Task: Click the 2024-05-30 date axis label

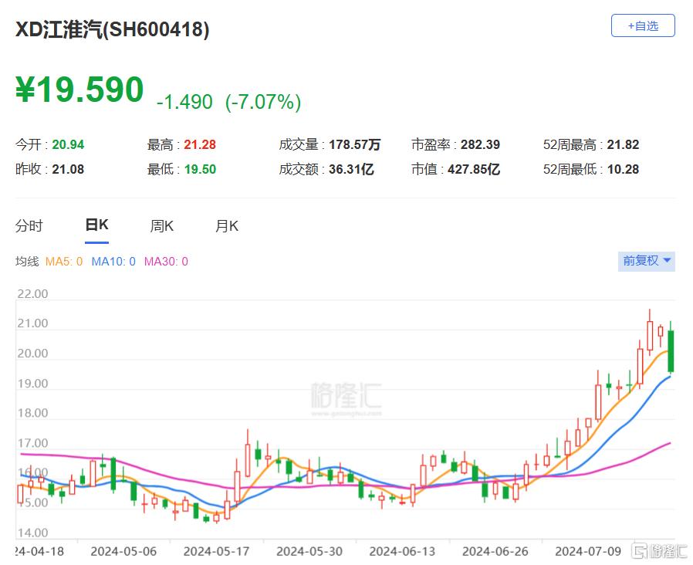Action: pos(309,552)
